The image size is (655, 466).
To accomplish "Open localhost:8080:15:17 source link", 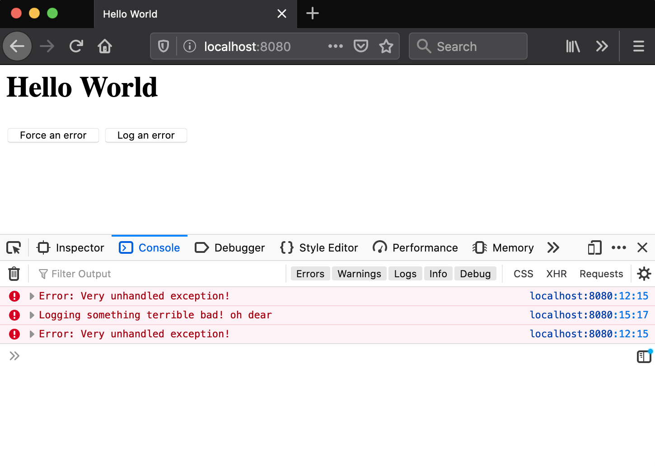I will tap(589, 315).
